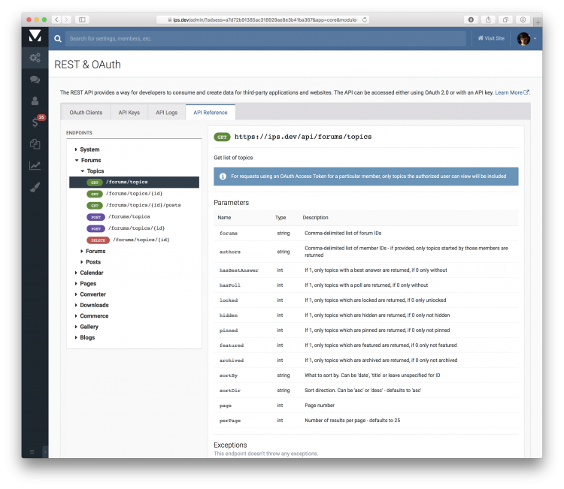Viewport: 564px width, 489px height.
Task: Click the perPage parameter name
Action: pos(230,421)
